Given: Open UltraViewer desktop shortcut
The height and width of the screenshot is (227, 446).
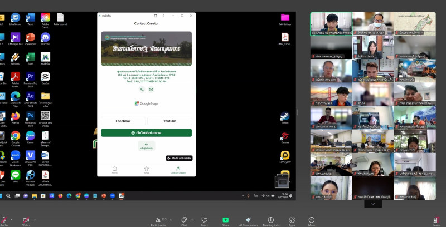Looking at the screenshot, I should [x=15, y=19].
